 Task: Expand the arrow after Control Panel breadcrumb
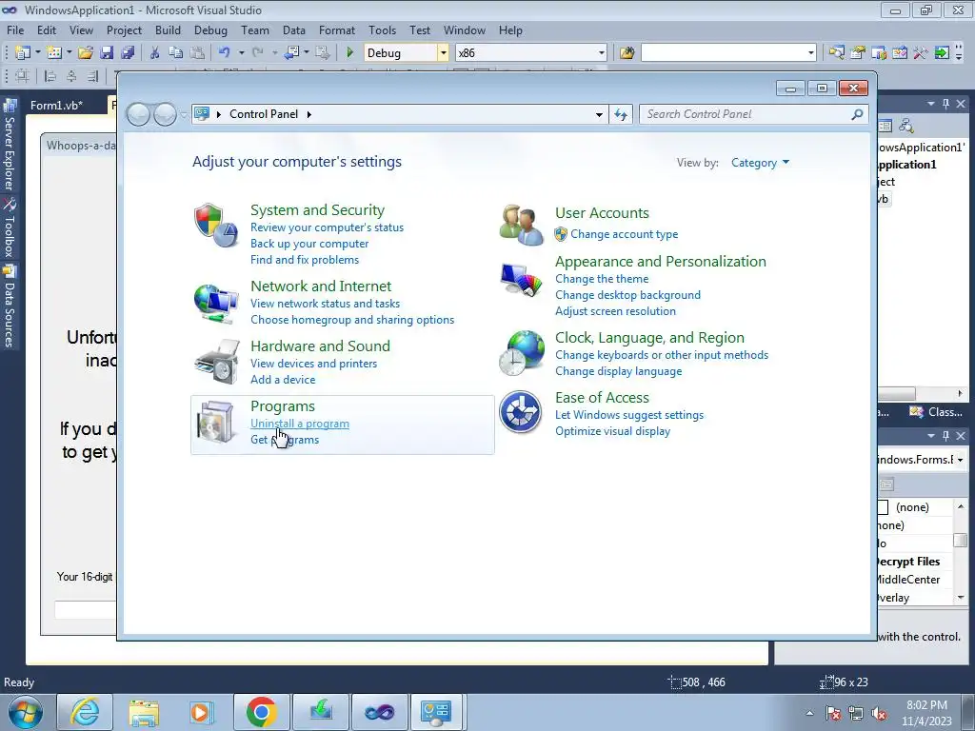point(309,114)
